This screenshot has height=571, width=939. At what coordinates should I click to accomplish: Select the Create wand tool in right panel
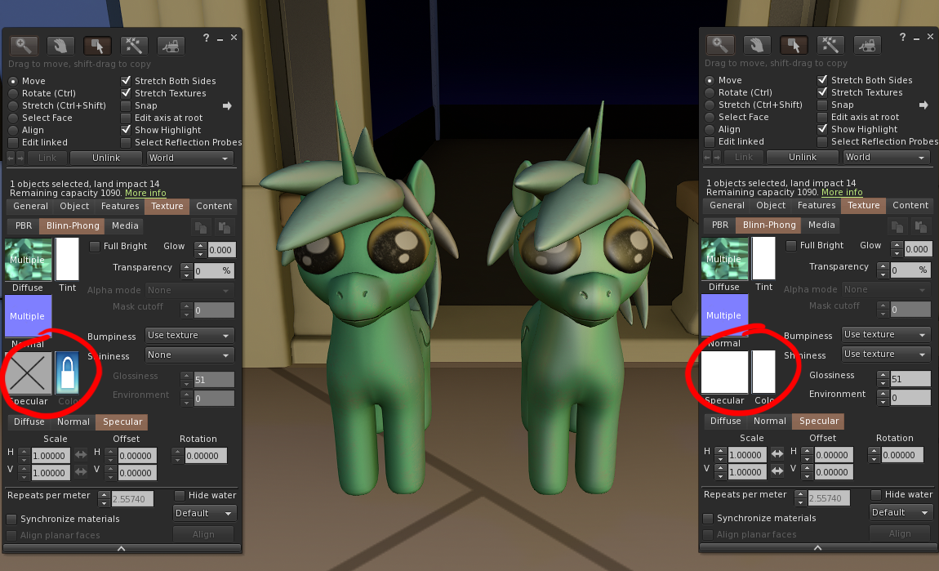[830, 45]
